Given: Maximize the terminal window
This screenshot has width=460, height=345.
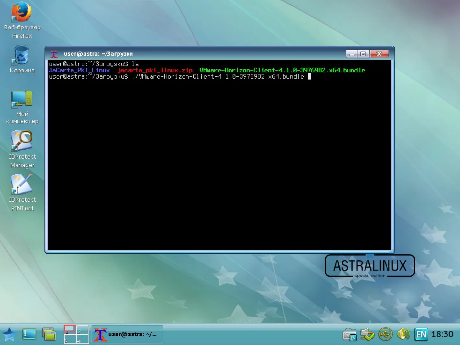Looking at the screenshot, I should 363,54.
